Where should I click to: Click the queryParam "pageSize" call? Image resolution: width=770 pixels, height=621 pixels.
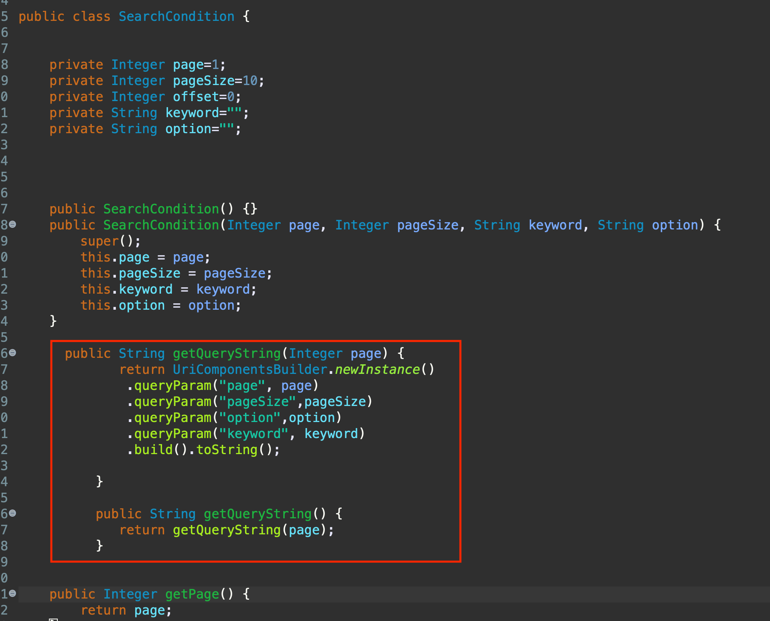tap(172, 402)
